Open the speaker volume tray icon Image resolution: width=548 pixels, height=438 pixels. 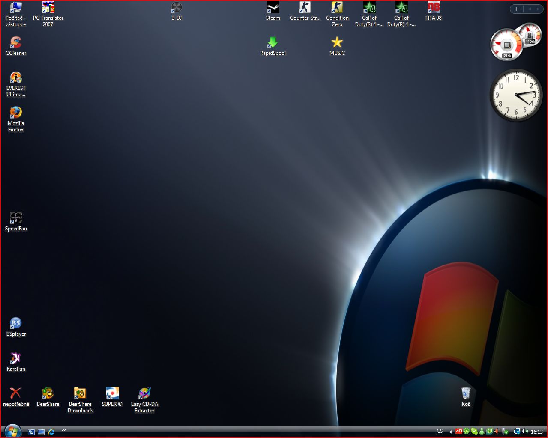coord(525,432)
